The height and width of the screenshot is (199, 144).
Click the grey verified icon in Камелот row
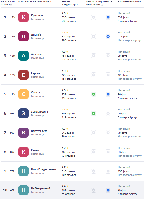(108, 152)
